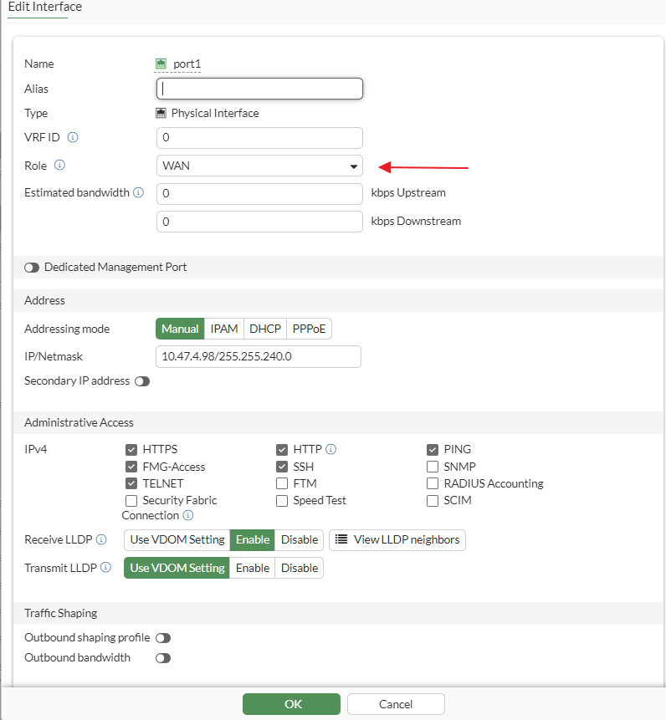666x720 pixels.
Task: Uncheck TELNET administrative access
Action: (131, 483)
